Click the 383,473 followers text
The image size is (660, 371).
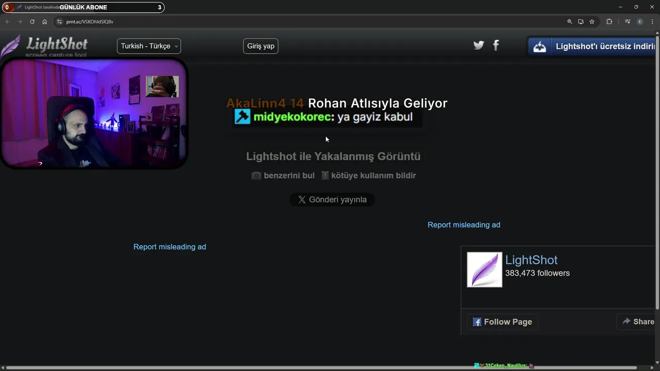537,273
